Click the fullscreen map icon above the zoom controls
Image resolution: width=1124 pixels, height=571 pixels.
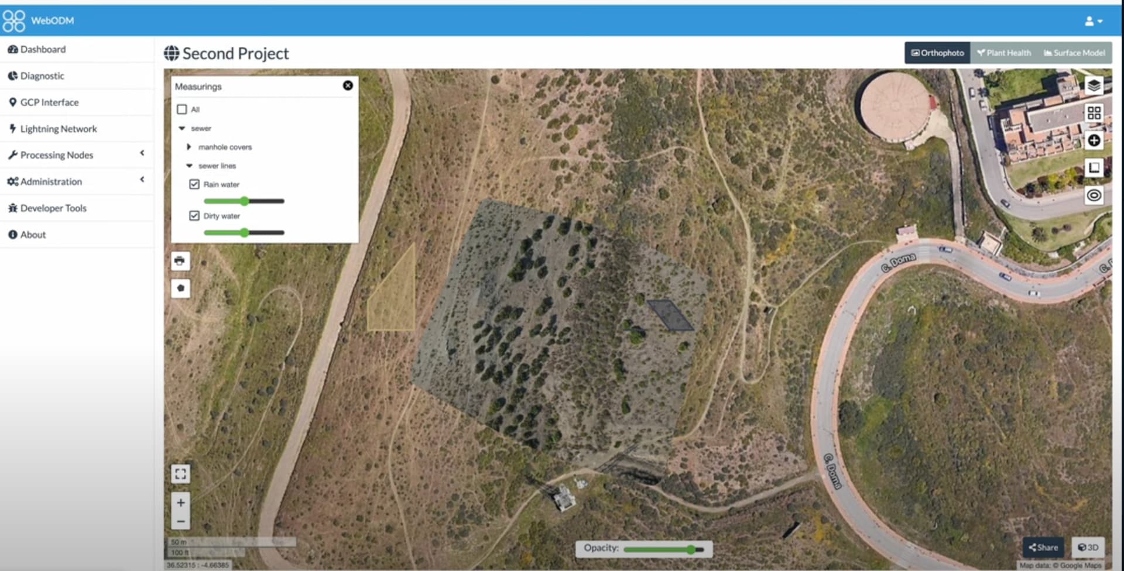(x=180, y=473)
